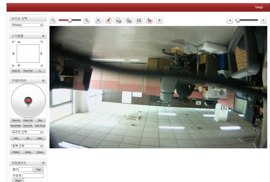Image resolution: width=270 pixels, height=182 pixels.
Task: Click Zoom Out under digital zoom panel
Action: pyautogui.click(x=28, y=71)
